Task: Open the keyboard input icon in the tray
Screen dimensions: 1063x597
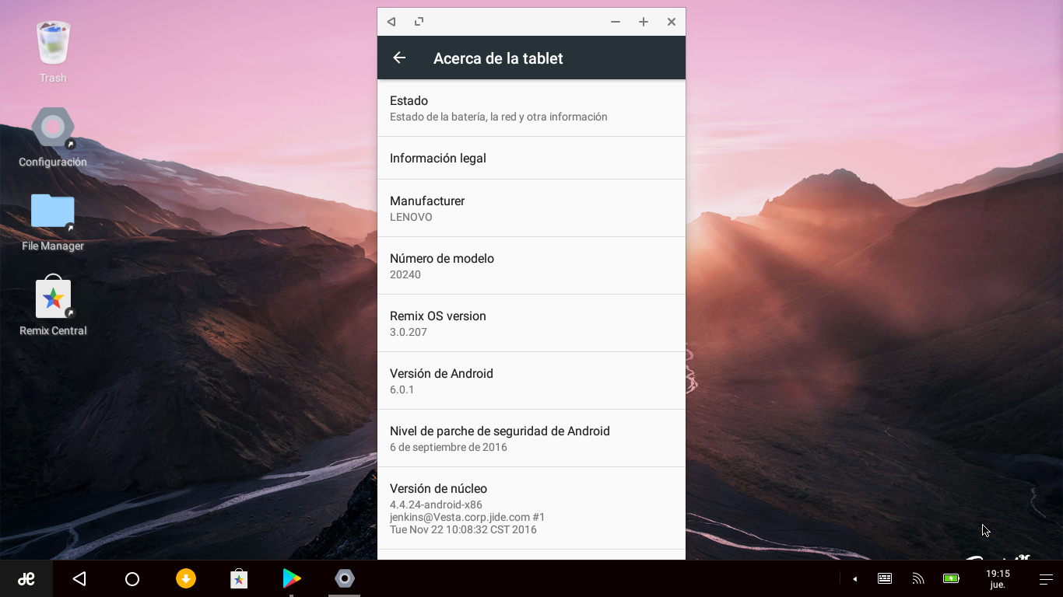Action: [x=885, y=578]
